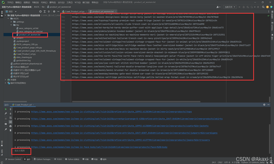
Task: Toggle soft-wrap icon in Run console
Action: [x=11, y=117]
